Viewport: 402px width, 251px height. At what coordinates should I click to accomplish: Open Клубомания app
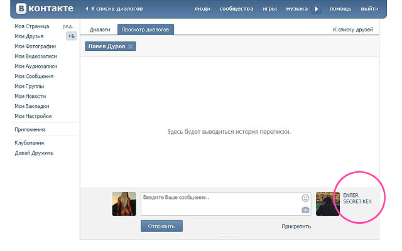click(x=30, y=143)
